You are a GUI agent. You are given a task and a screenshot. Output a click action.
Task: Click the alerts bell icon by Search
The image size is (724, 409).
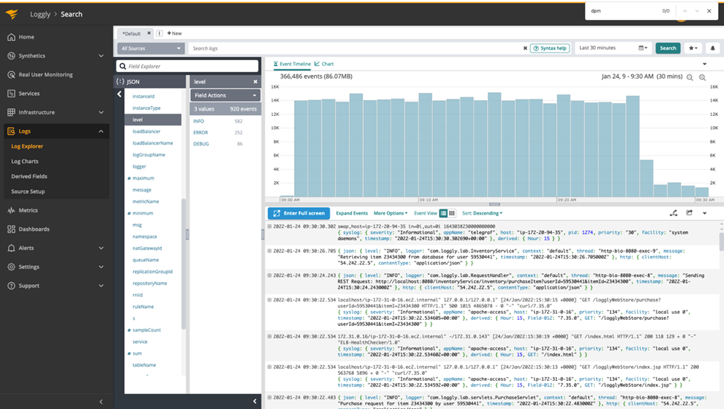point(714,48)
